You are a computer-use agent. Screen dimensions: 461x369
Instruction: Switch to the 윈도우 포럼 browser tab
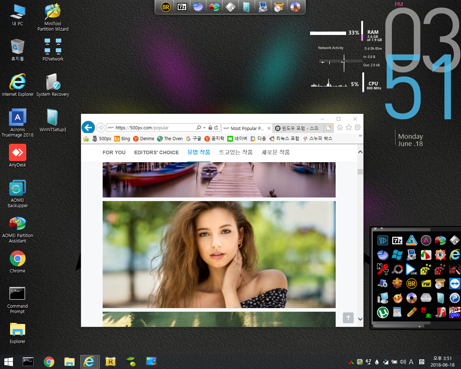pos(298,128)
